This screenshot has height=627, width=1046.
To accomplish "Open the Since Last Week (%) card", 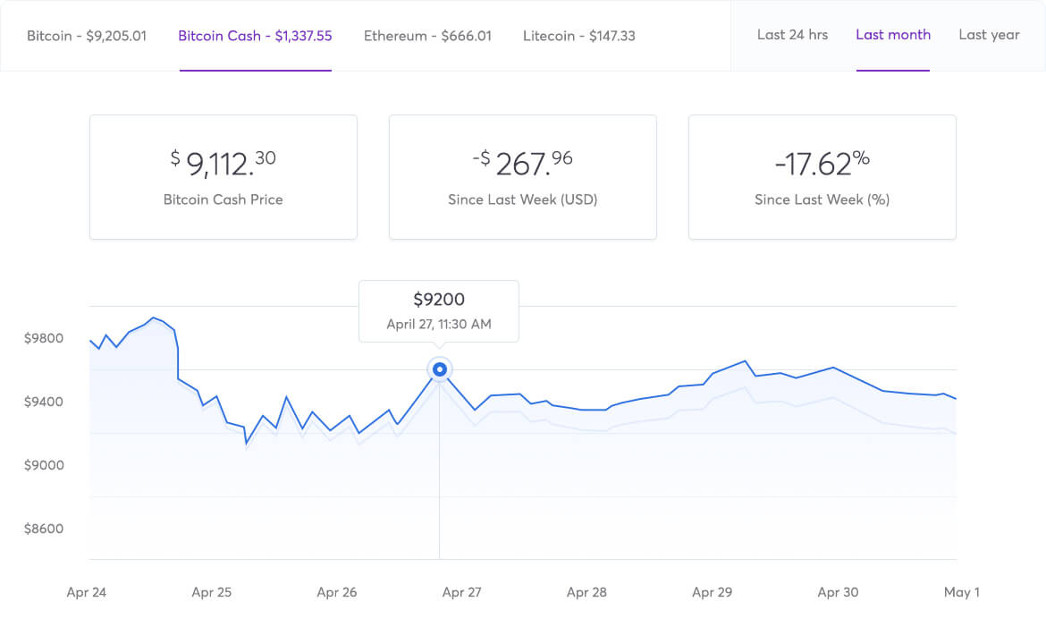I will 822,177.
